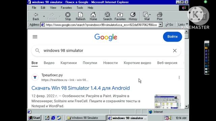Image resolution: width=216 pixels, height=121 pixels.
Task: Open Google hamburger menu
Action: pos(35,37)
